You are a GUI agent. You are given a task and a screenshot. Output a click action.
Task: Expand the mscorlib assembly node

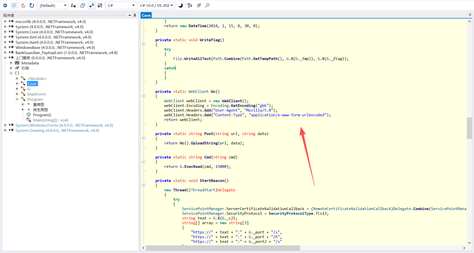(5, 22)
